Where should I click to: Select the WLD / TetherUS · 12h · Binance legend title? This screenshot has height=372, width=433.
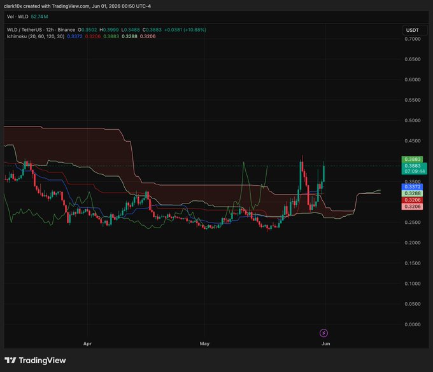[x=41, y=30]
